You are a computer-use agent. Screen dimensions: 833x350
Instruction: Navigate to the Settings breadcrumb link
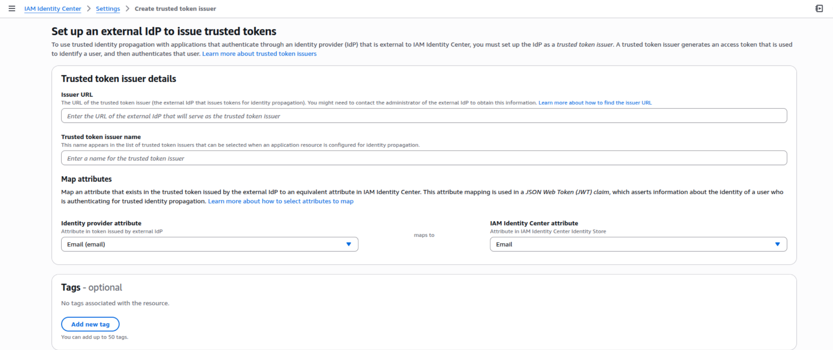coord(108,9)
